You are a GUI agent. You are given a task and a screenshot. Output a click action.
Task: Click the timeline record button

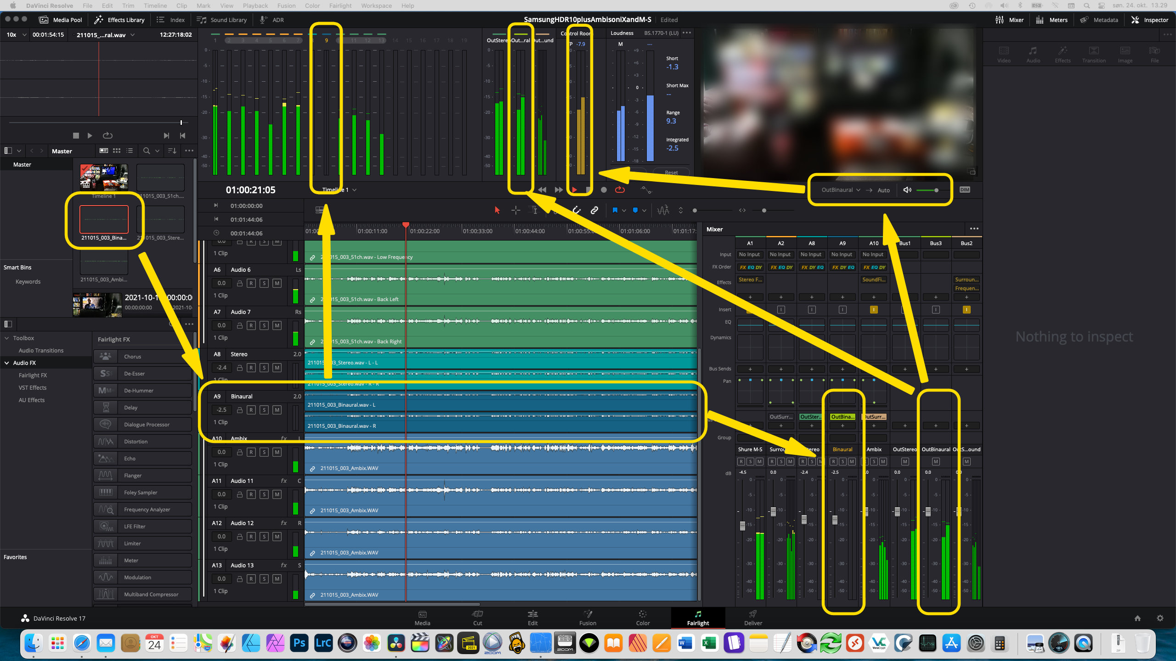[x=604, y=190]
